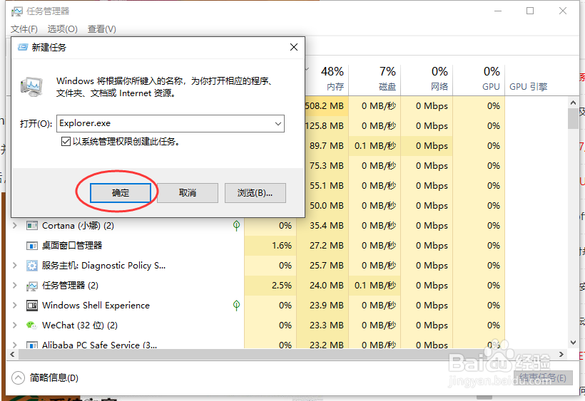
Task: Select the WeChat (32 位) (2) row name
Action: [x=80, y=326]
